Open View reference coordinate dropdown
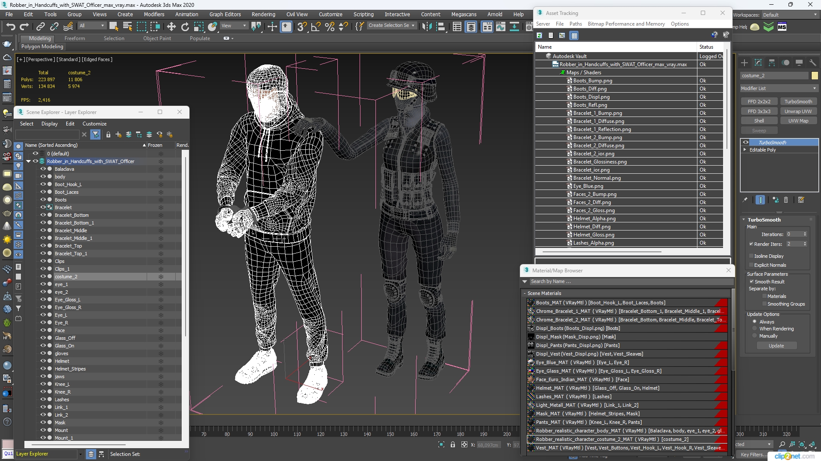Viewport: 821px width, 461px height. click(x=233, y=26)
